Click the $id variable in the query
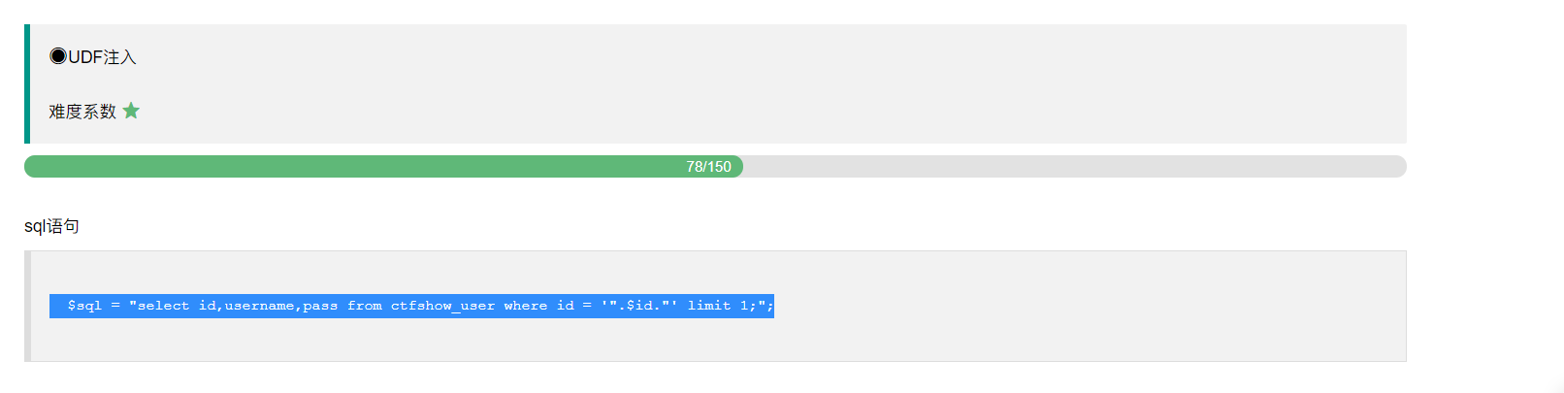 pos(639,306)
